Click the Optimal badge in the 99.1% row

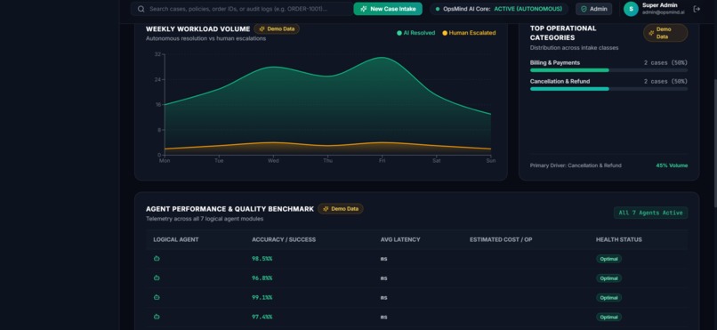608,298
